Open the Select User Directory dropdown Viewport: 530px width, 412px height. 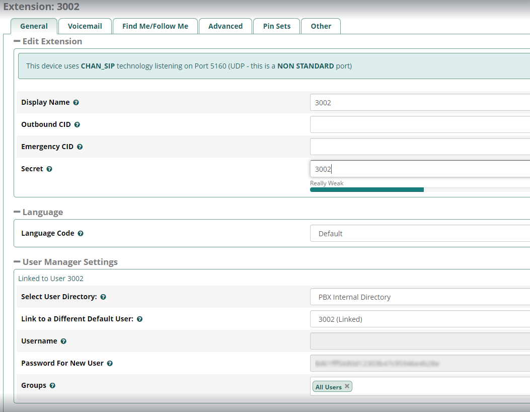point(420,297)
